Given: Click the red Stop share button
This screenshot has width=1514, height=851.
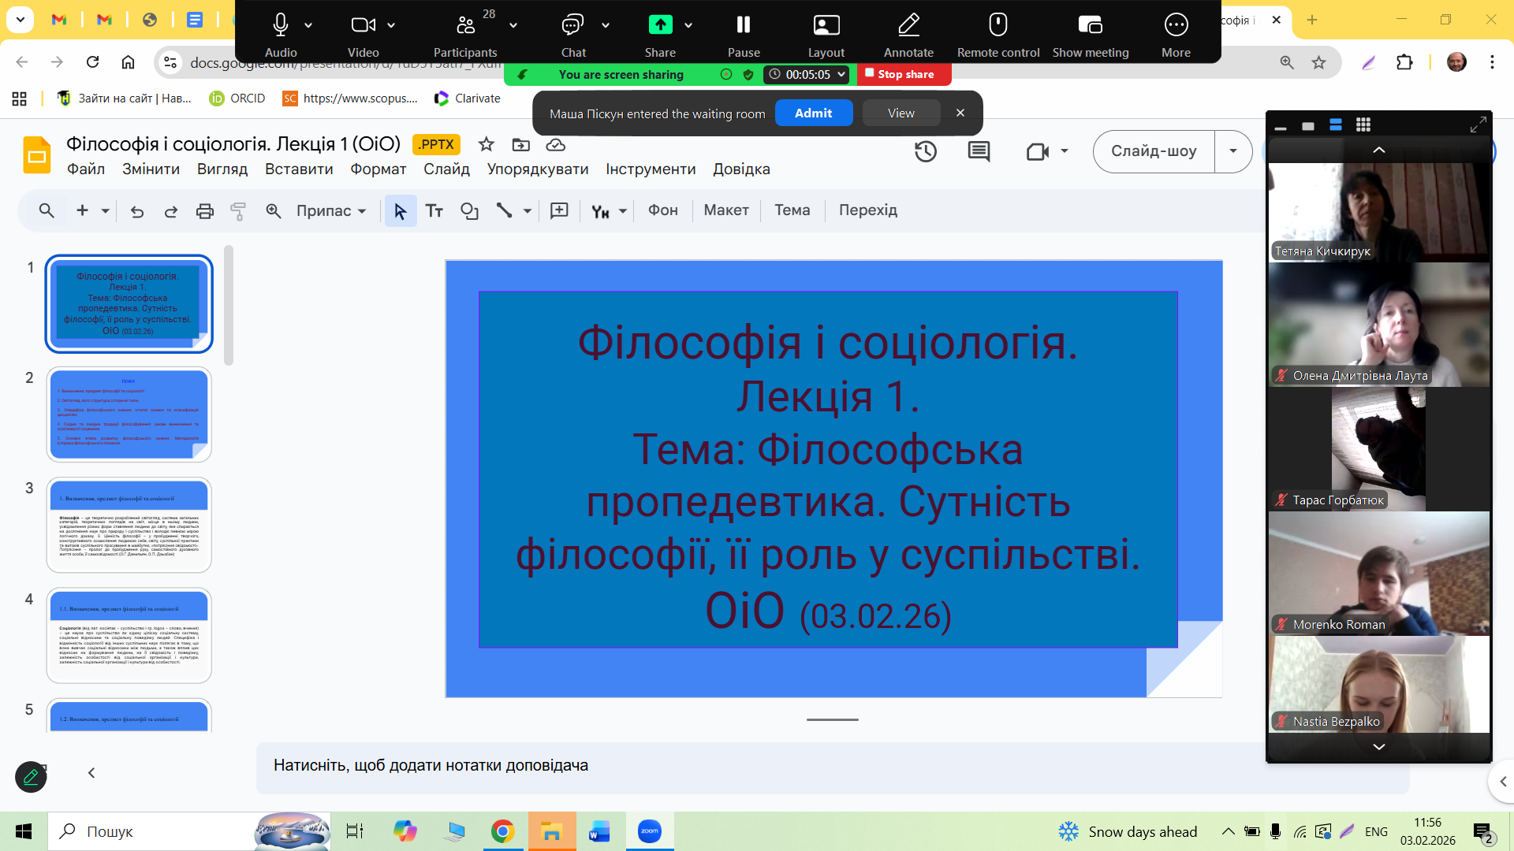Looking at the screenshot, I should pyautogui.click(x=904, y=74).
